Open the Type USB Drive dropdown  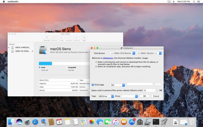pyautogui.click(x=105, y=96)
